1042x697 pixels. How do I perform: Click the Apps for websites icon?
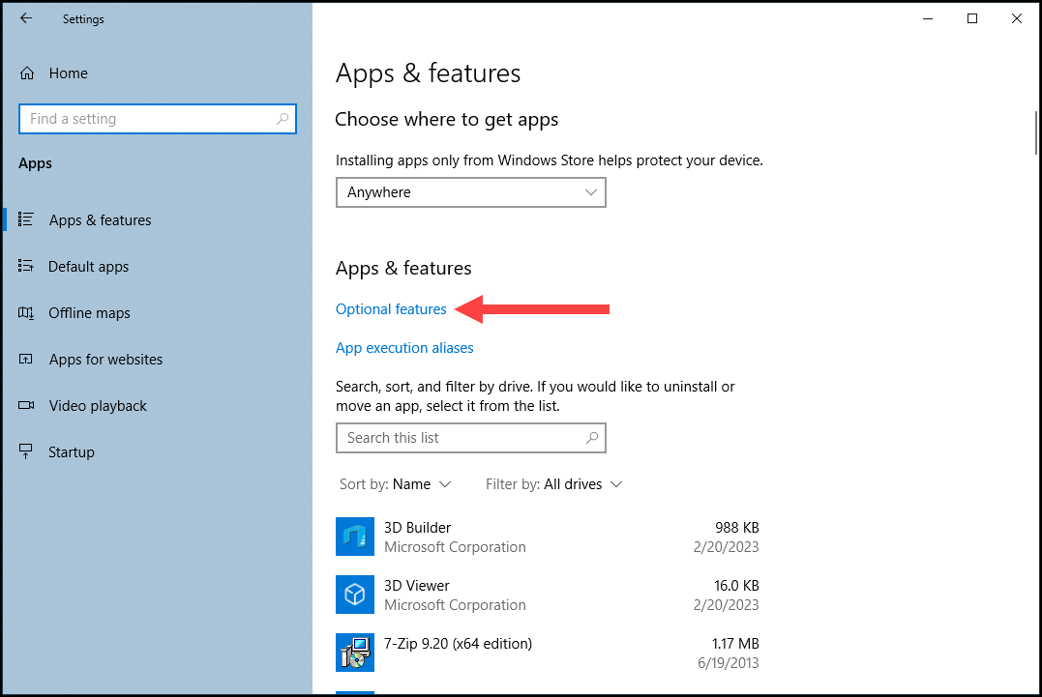[x=26, y=359]
